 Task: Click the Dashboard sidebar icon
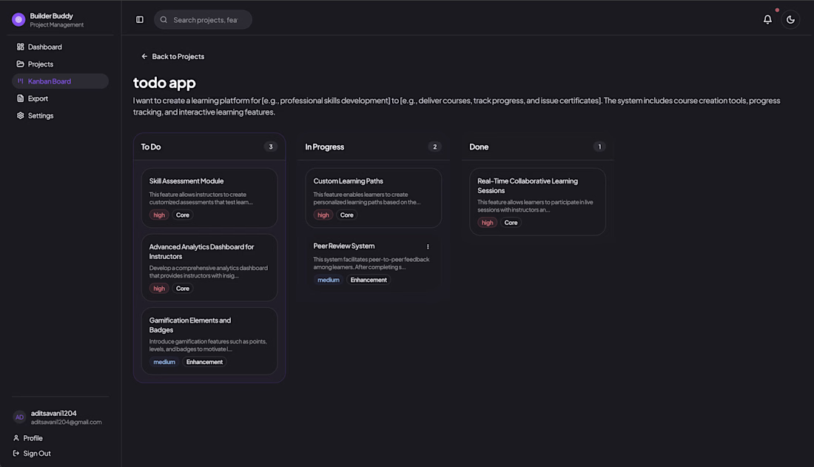21,47
